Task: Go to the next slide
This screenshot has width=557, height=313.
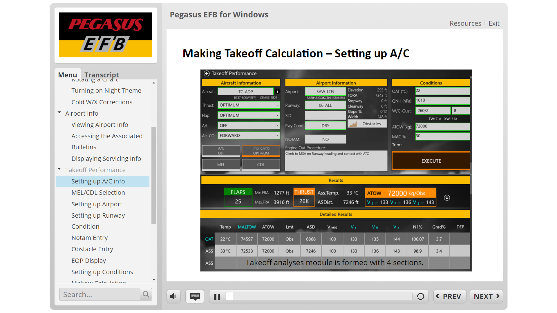Action: tap(486, 296)
